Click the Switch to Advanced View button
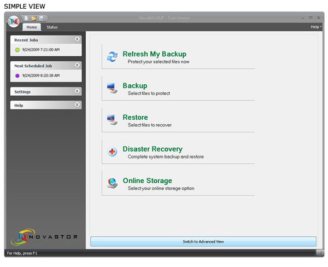This screenshot has width=328, height=267. click(x=203, y=242)
